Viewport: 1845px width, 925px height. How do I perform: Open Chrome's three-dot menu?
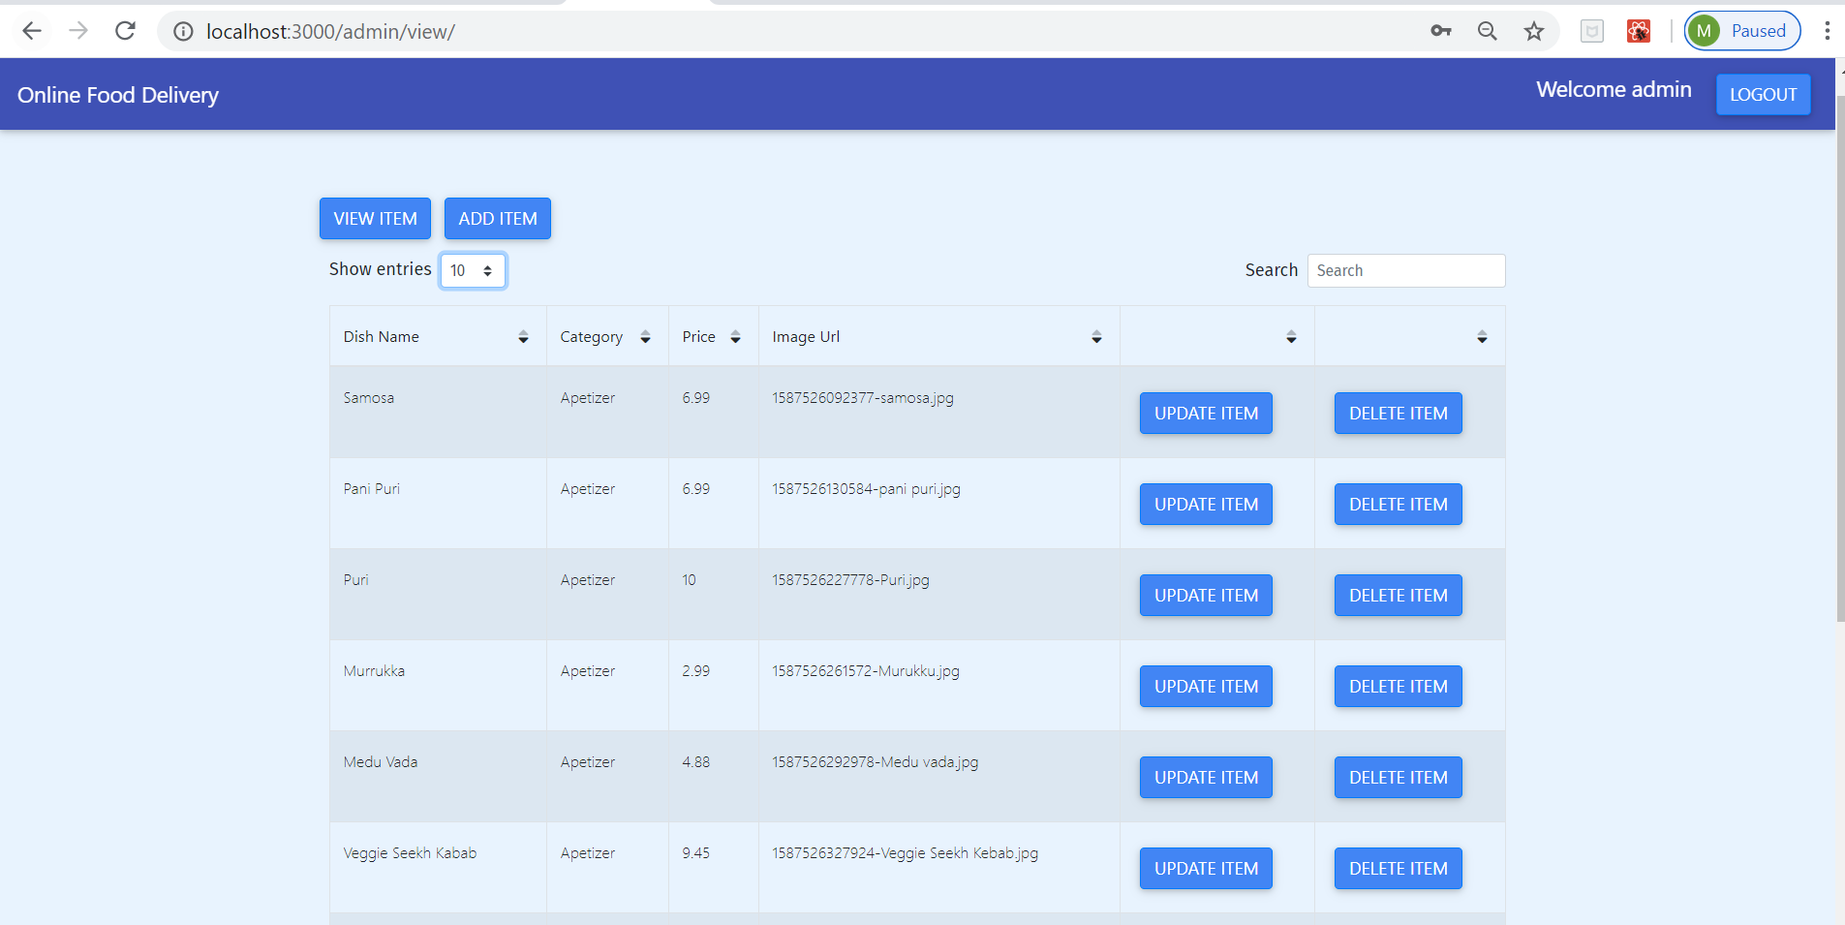(1829, 31)
